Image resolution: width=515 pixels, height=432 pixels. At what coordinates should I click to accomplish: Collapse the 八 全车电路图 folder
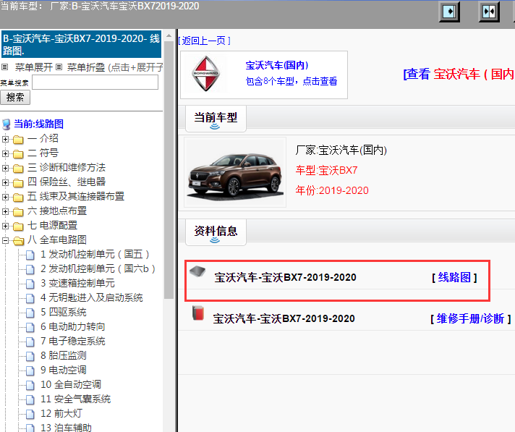pos(6,240)
